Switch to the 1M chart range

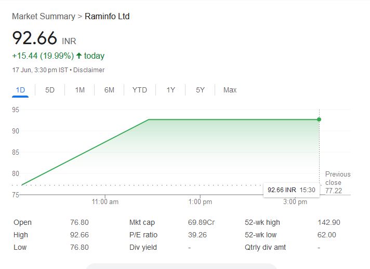click(80, 90)
